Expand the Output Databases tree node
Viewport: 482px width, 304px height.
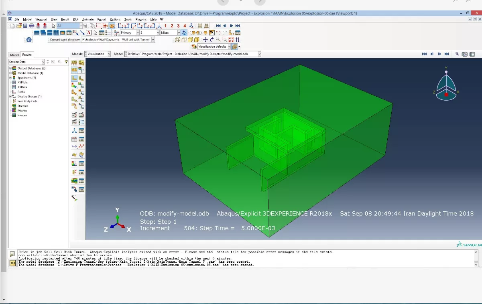coord(10,68)
